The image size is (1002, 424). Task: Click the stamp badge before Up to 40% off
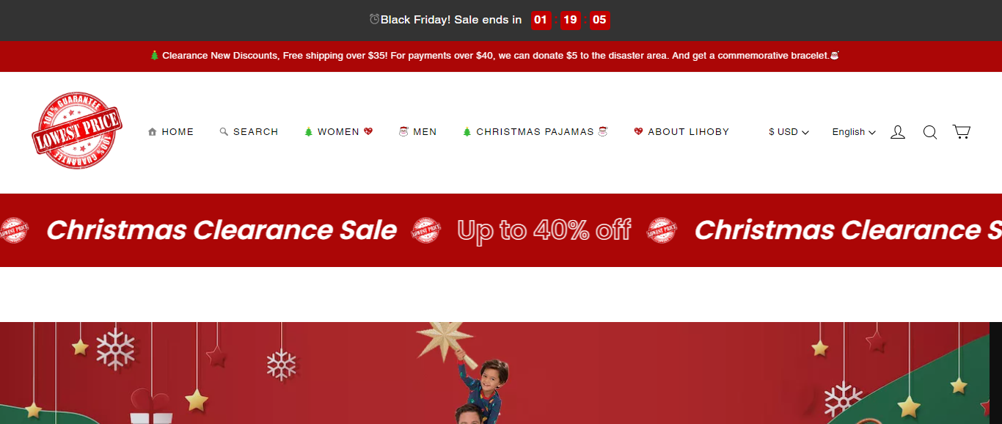coord(426,230)
